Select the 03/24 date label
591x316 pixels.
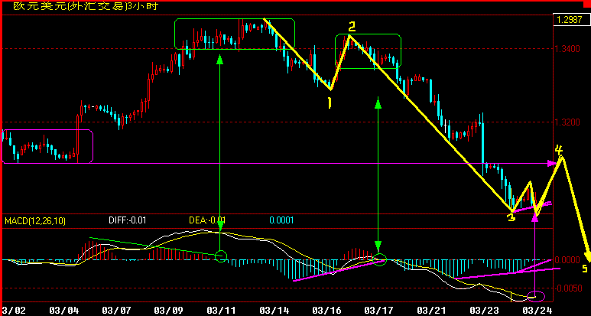537,310
